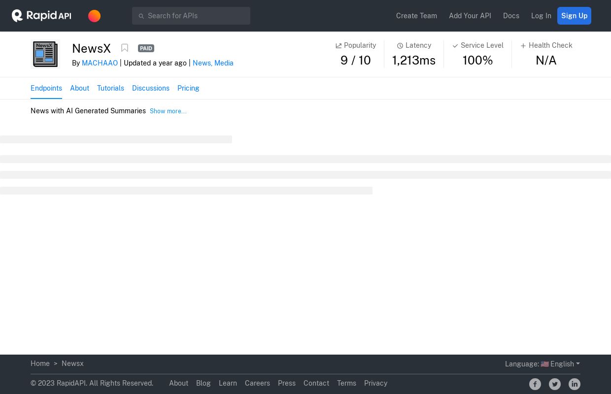The image size is (611, 394).
Task: Focus the Search for APIs field
Action: point(191,16)
